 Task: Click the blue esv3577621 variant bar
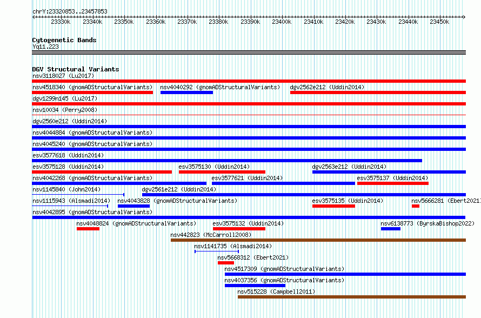point(283,183)
